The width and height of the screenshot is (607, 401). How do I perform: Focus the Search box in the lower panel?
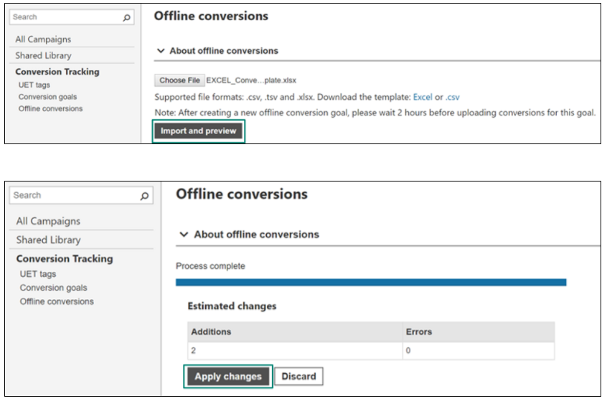[81, 195]
